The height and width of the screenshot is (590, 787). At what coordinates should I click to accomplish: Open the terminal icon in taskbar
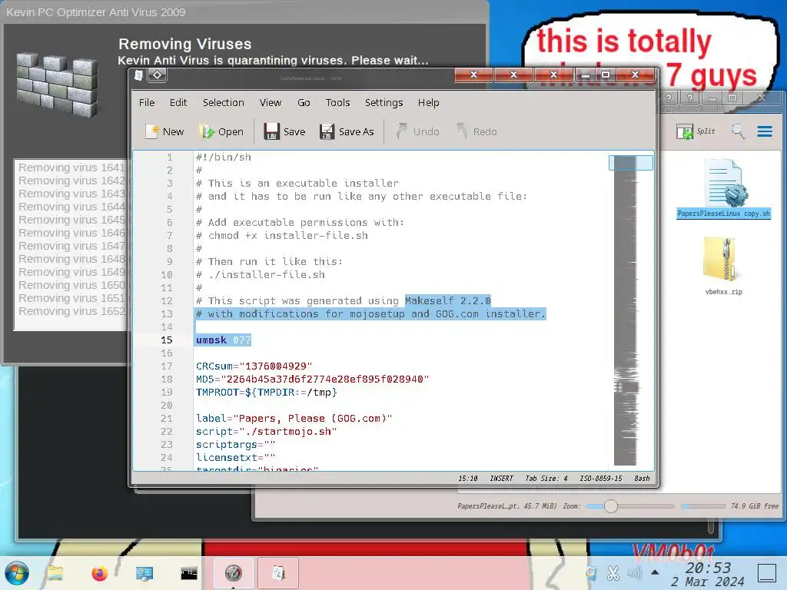[x=189, y=573]
